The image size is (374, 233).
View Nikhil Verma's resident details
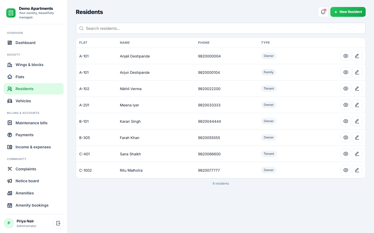click(346, 89)
